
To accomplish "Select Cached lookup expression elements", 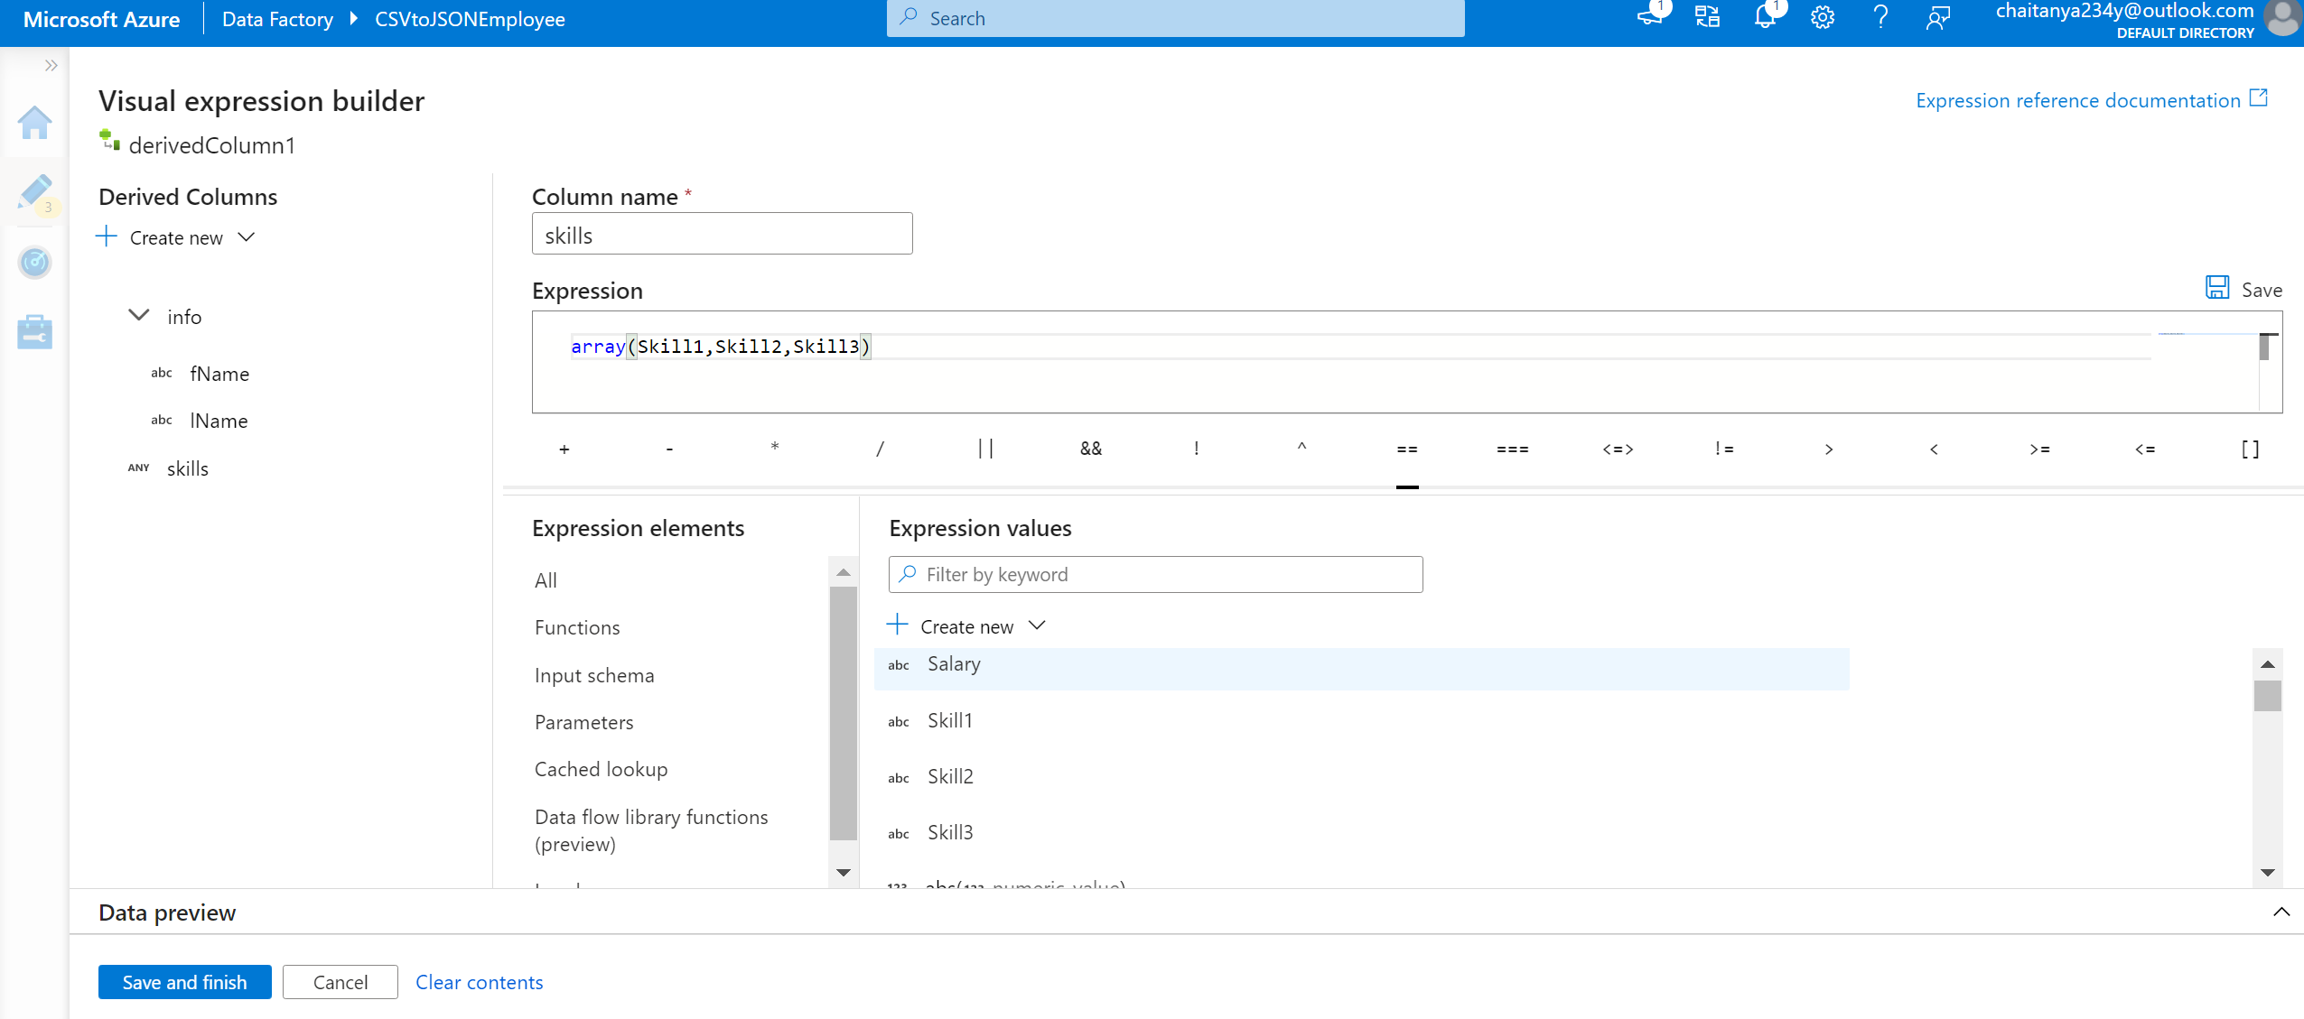I will 601,769.
